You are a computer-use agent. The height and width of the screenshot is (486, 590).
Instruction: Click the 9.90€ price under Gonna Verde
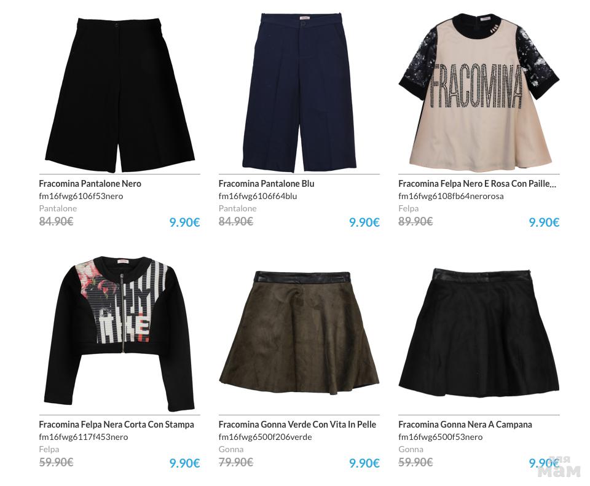tap(364, 463)
